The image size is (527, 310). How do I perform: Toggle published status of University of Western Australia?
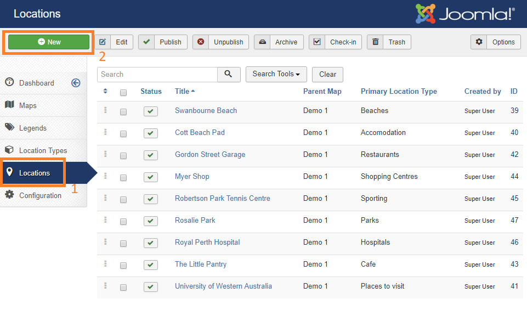pos(151,287)
